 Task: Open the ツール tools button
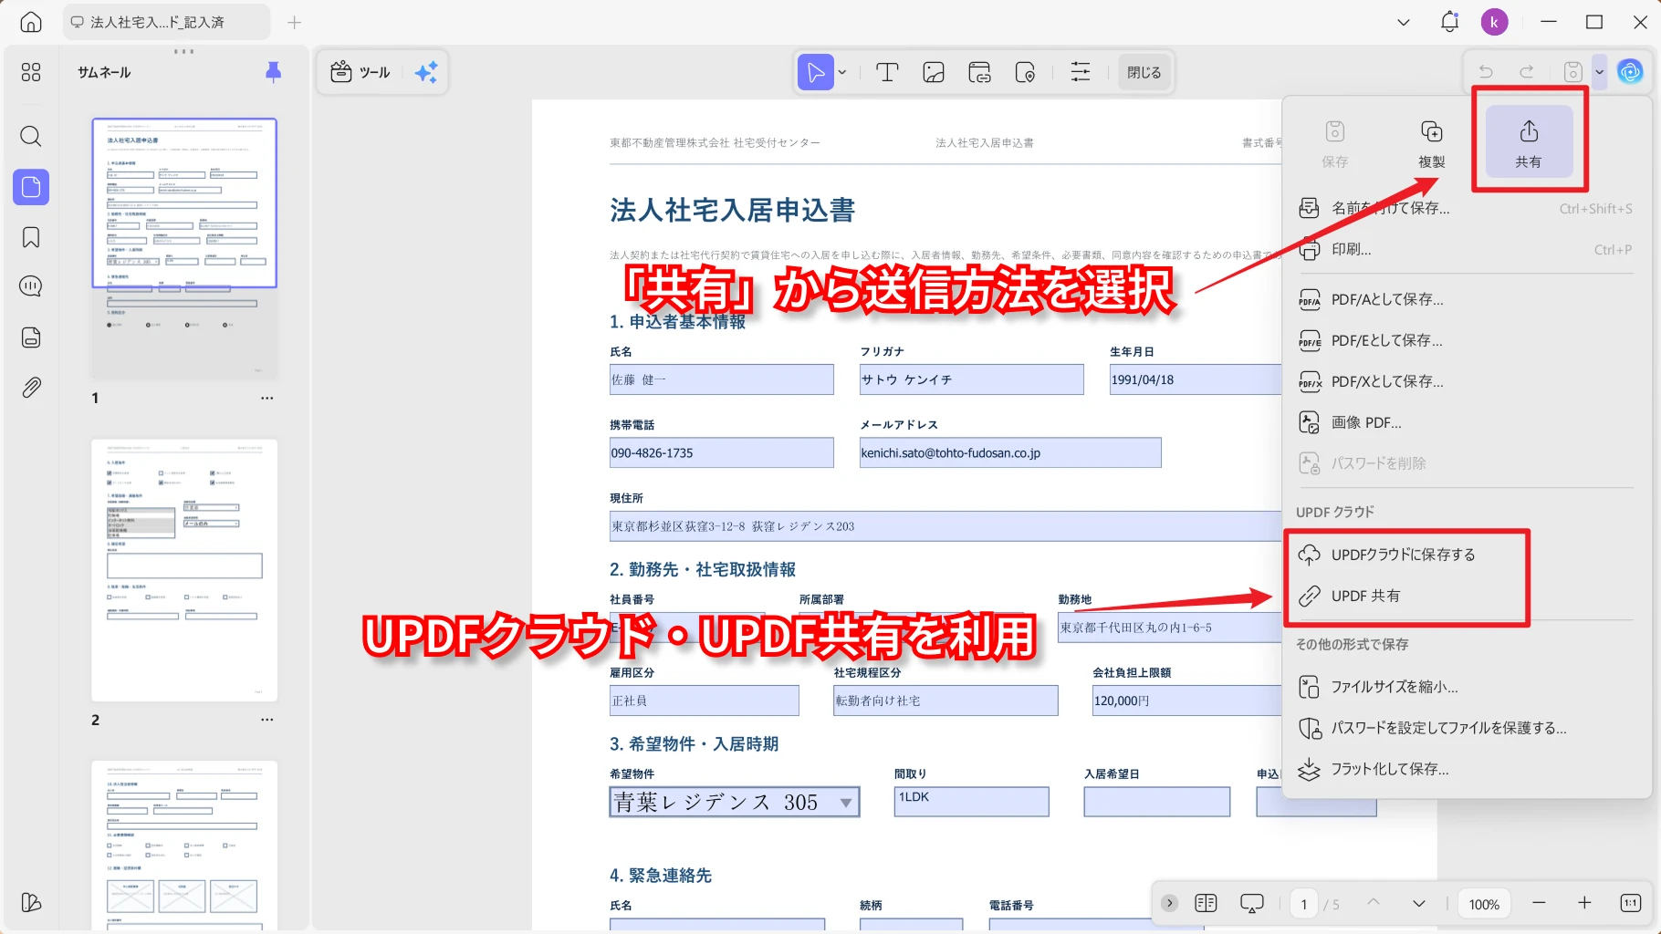(360, 72)
